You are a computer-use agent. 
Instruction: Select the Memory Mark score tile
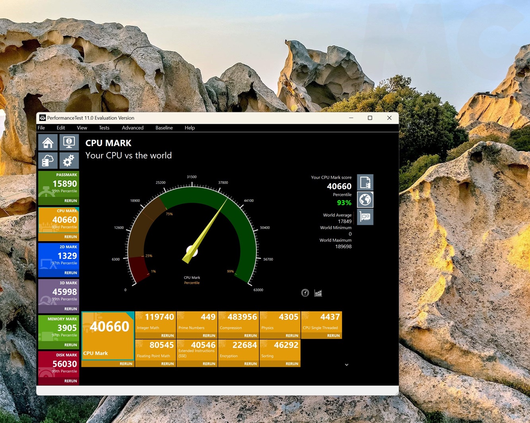click(59, 328)
